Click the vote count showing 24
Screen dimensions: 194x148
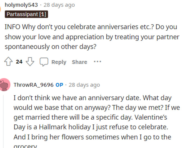pyautogui.click(x=19, y=62)
